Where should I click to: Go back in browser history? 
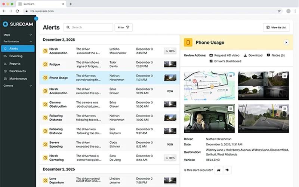coord(4,11)
